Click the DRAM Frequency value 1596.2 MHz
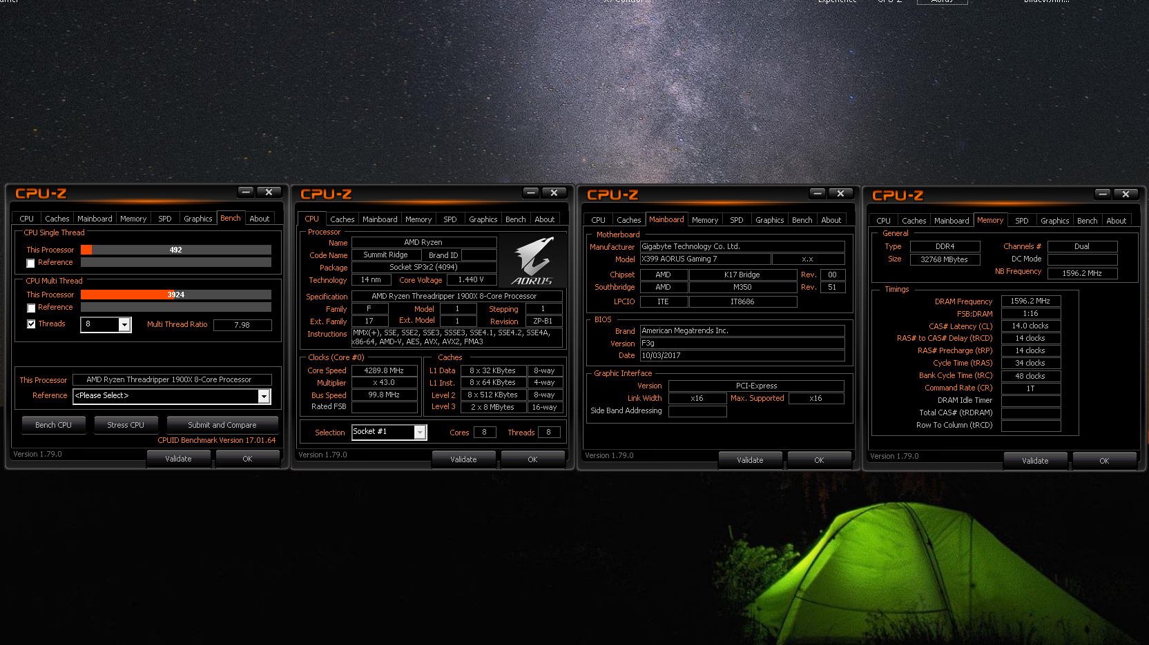The image size is (1149, 645). tap(1031, 301)
